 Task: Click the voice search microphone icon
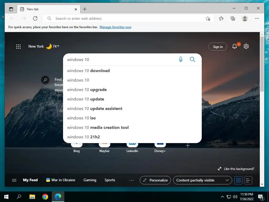click(x=181, y=59)
